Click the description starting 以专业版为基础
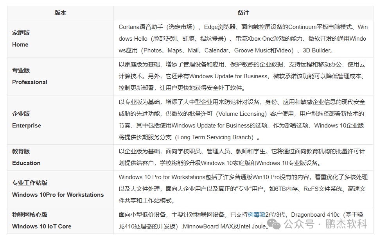The width and height of the screenshot is (379, 239). [x=243, y=120]
